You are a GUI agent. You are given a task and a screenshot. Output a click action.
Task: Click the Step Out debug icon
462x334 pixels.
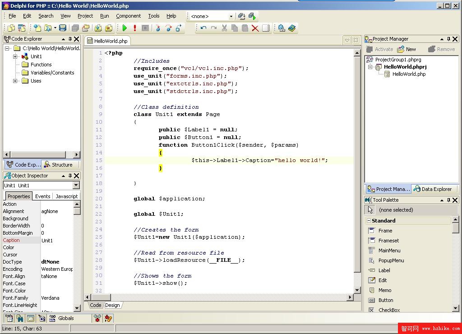click(179, 28)
